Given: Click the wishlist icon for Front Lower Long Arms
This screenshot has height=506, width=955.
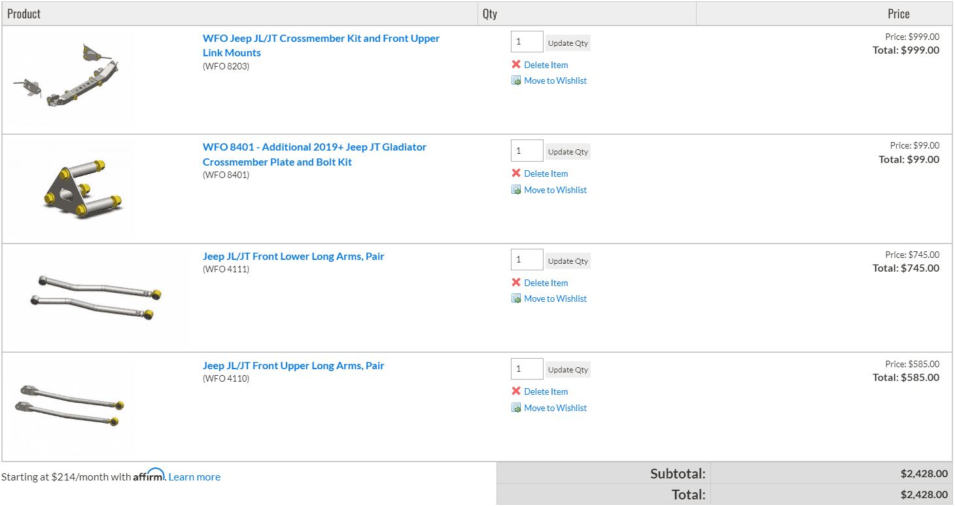Looking at the screenshot, I should 516,298.
